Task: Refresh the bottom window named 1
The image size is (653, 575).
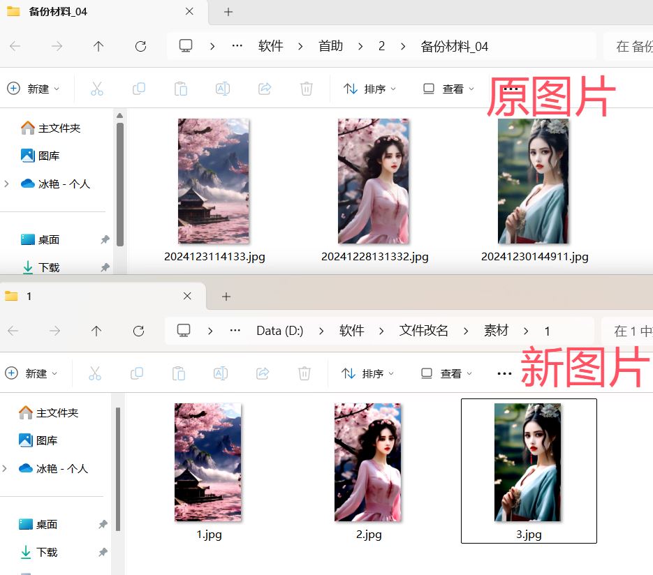Action: pyautogui.click(x=139, y=331)
